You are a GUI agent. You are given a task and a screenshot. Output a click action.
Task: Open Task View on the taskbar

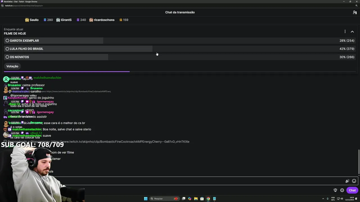tap(184, 199)
